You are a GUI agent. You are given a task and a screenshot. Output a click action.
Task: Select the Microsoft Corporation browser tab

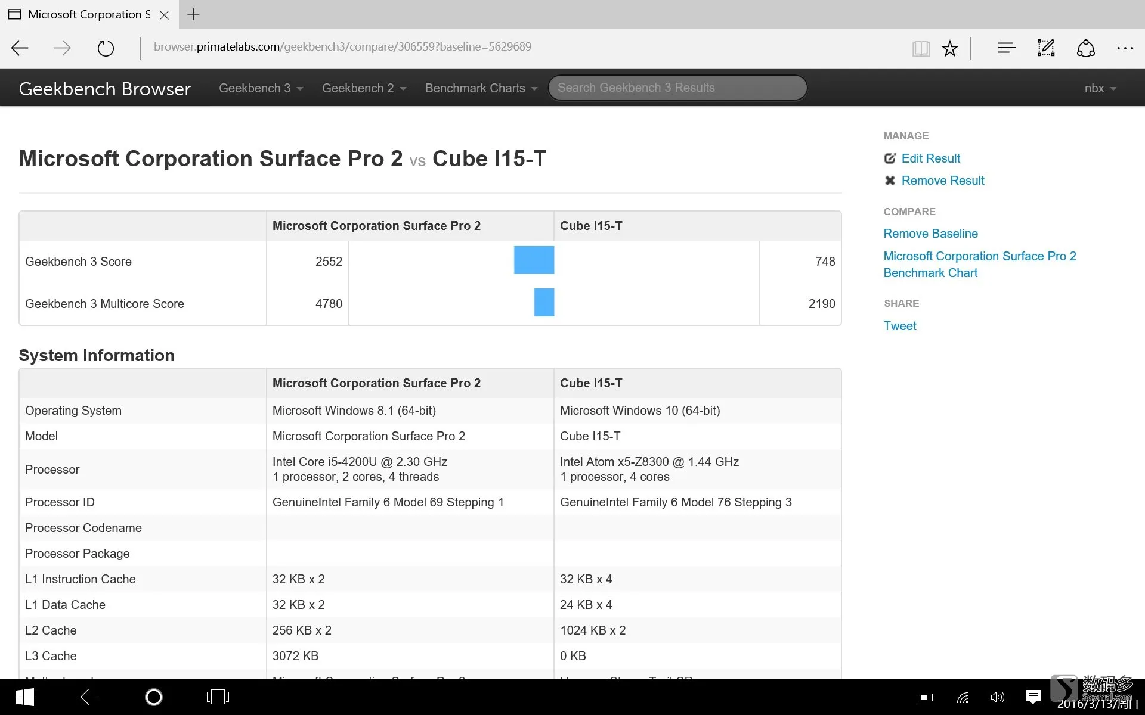tap(88, 14)
